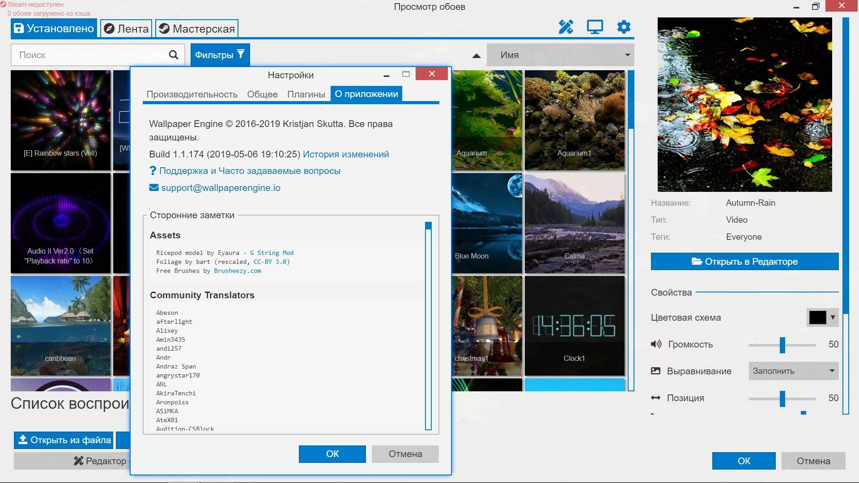
Task: Select the caribbean wallpaper
Action: tap(60, 326)
